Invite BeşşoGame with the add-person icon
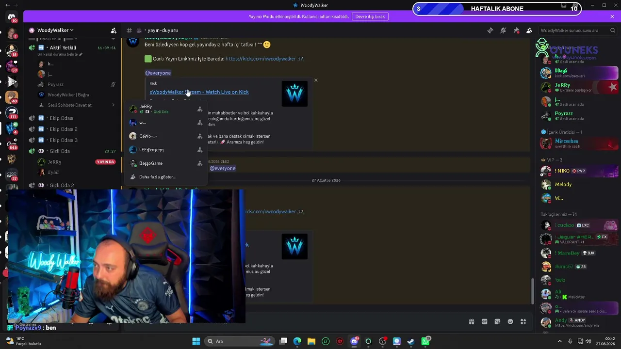The height and width of the screenshot is (349, 621). click(x=200, y=163)
